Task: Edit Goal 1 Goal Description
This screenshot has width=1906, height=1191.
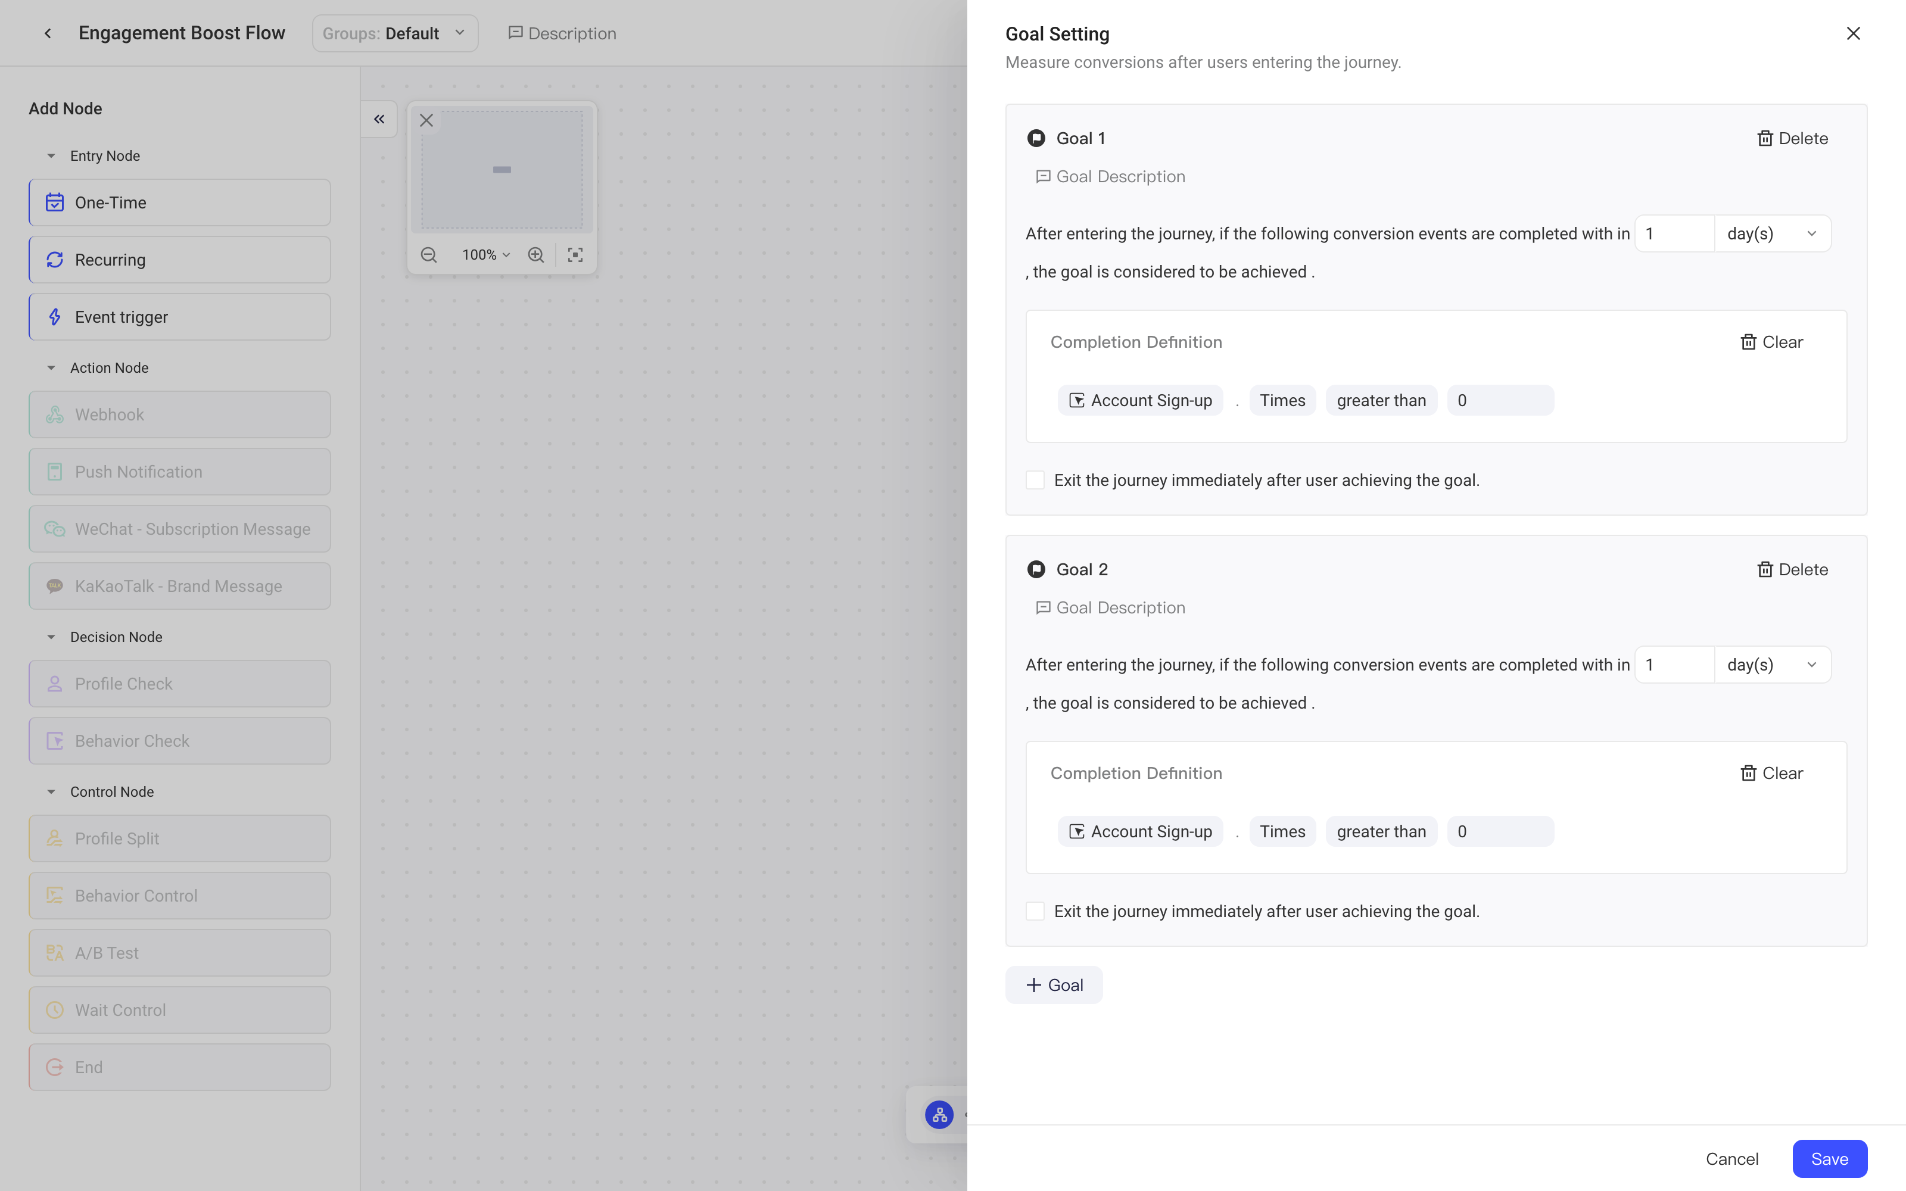Action: [1110, 176]
